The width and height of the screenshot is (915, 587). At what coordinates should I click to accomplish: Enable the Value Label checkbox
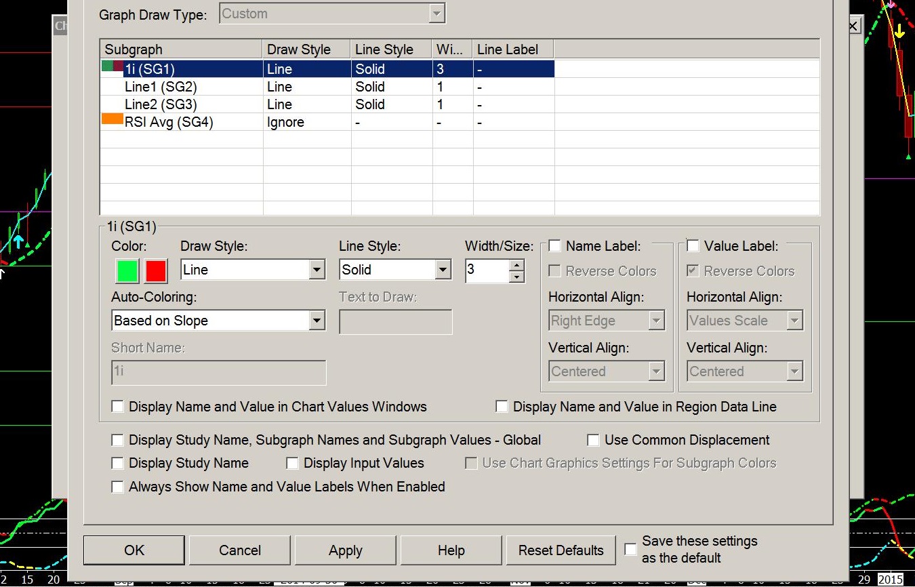[693, 246]
